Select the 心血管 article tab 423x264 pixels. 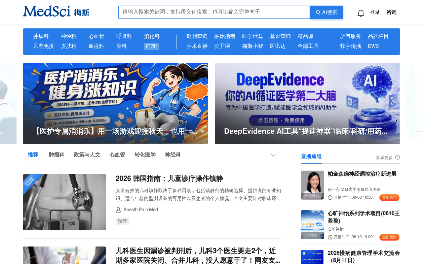point(117,155)
